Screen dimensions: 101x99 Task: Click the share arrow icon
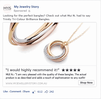46,92
